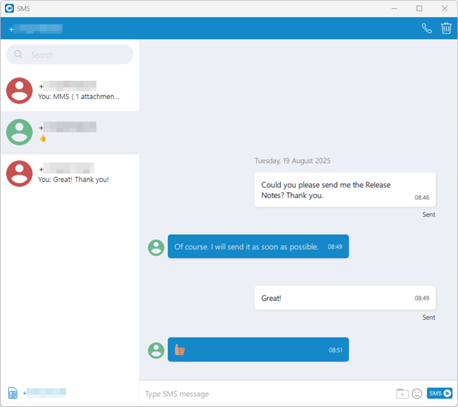
Task: Click the "Of course. I will send it" message
Action: point(258,247)
